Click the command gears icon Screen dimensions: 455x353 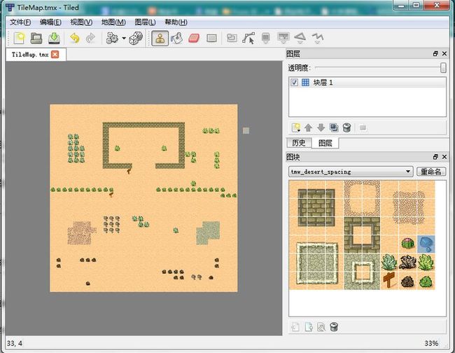[x=112, y=38]
